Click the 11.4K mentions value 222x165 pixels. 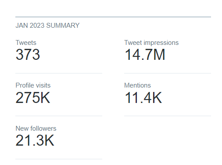click(x=143, y=98)
